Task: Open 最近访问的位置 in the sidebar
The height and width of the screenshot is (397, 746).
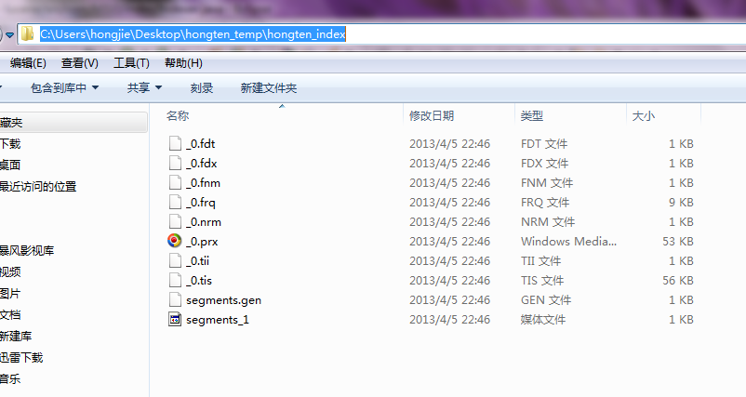Action: [x=38, y=186]
